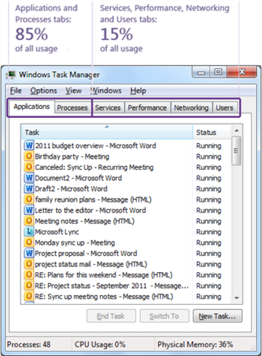
Task: Click the task list scroll up arrow
Action: pyautogui.click(x=237, y=131)
